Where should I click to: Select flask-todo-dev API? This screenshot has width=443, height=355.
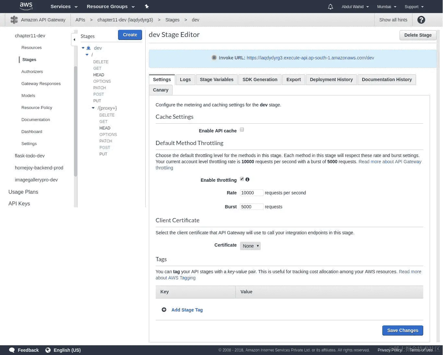[x=30, y=156]
